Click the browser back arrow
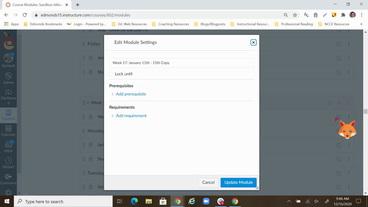 click(6, 15)
